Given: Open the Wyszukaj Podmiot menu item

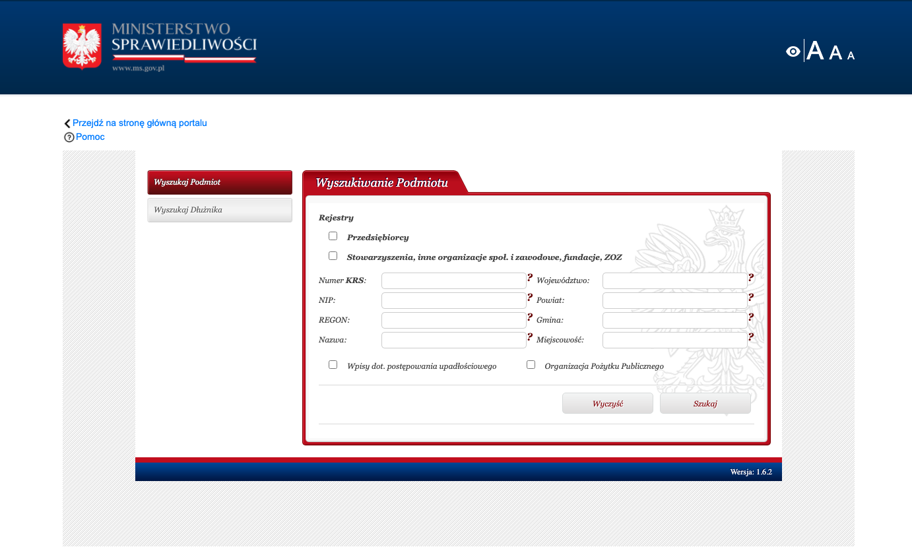Looking at the screenshot, I should pos(219,182).
